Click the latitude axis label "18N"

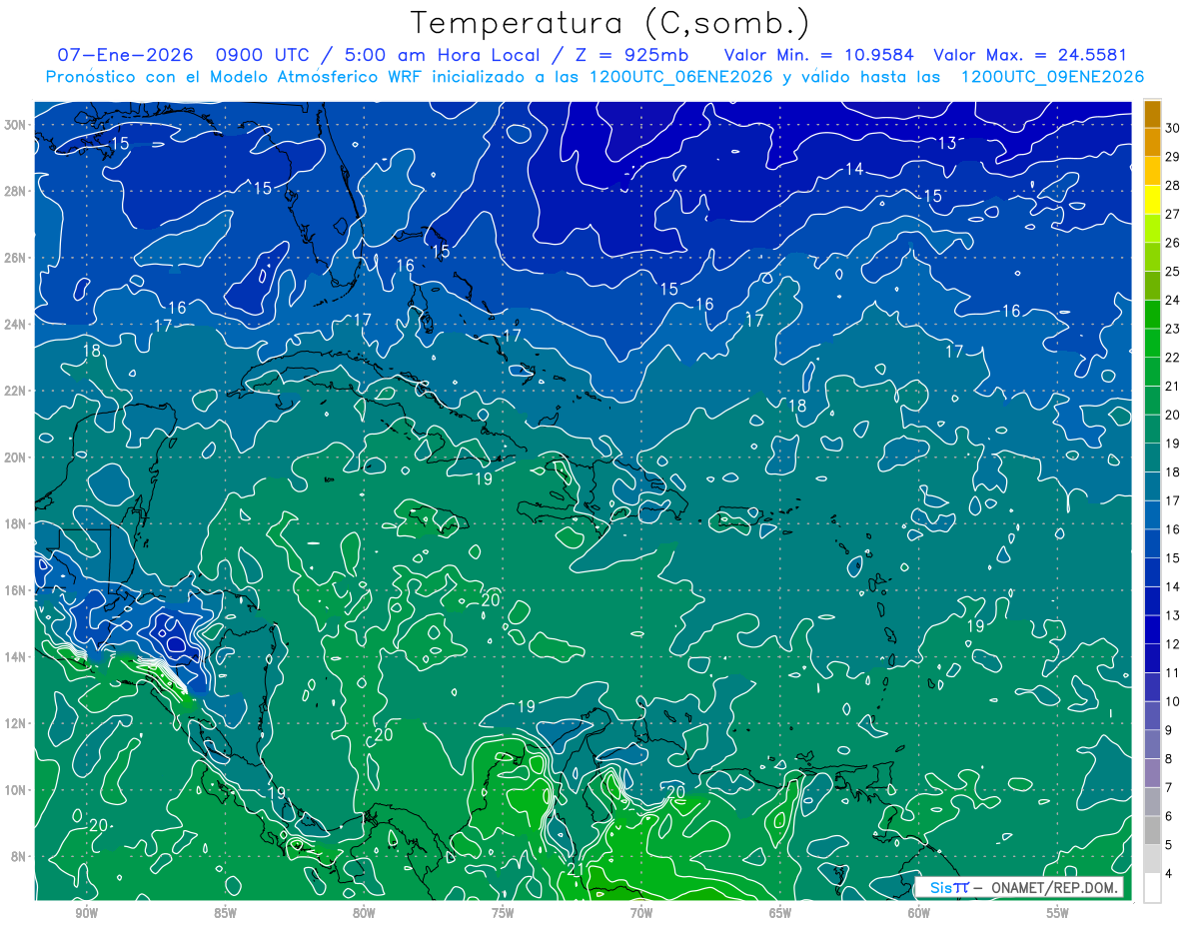pyautogui.click(x=15, y=523)
